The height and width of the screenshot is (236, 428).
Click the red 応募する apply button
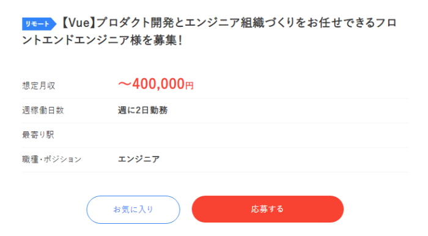click(268, 209)
